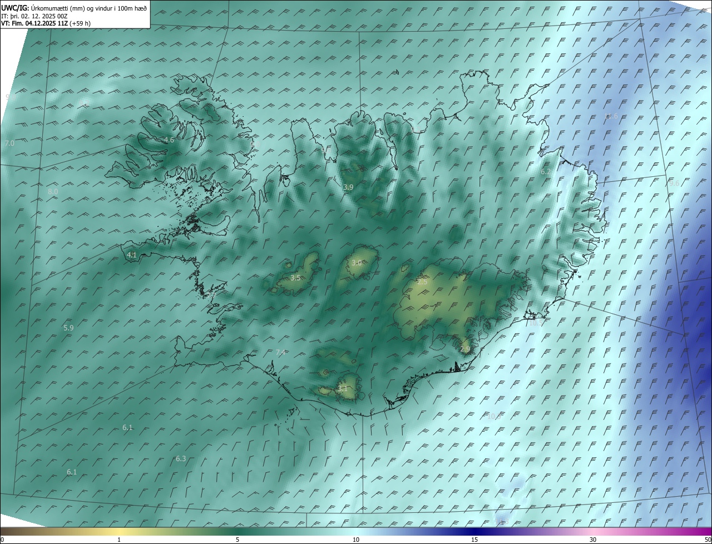Viewport: 712px width, 544px height.
Task: Click the 50 tick on the color scale
Action: [x=708, y=540]
